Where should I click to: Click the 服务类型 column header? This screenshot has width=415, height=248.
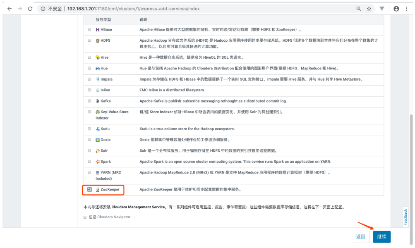(103, 19)
